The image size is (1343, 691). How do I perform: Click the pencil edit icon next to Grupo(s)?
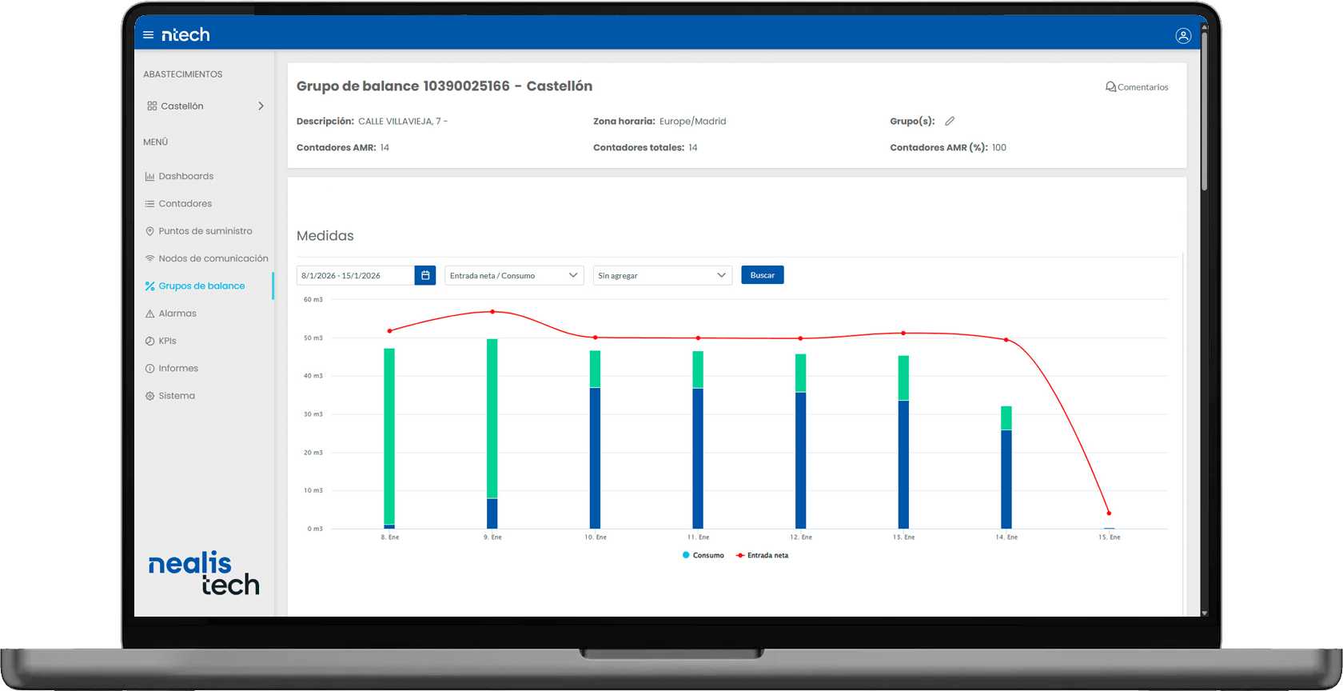click(950, 122)
